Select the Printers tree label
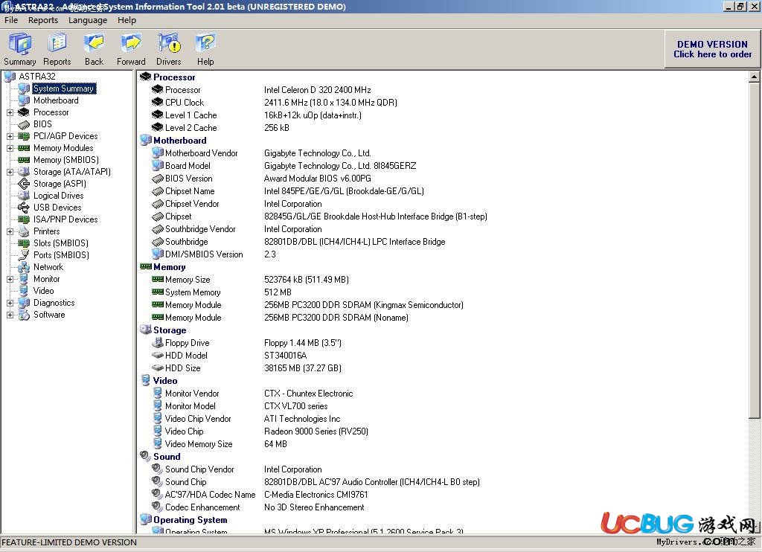This screenshot has height=552, width=762. click(x=47, y=231)
